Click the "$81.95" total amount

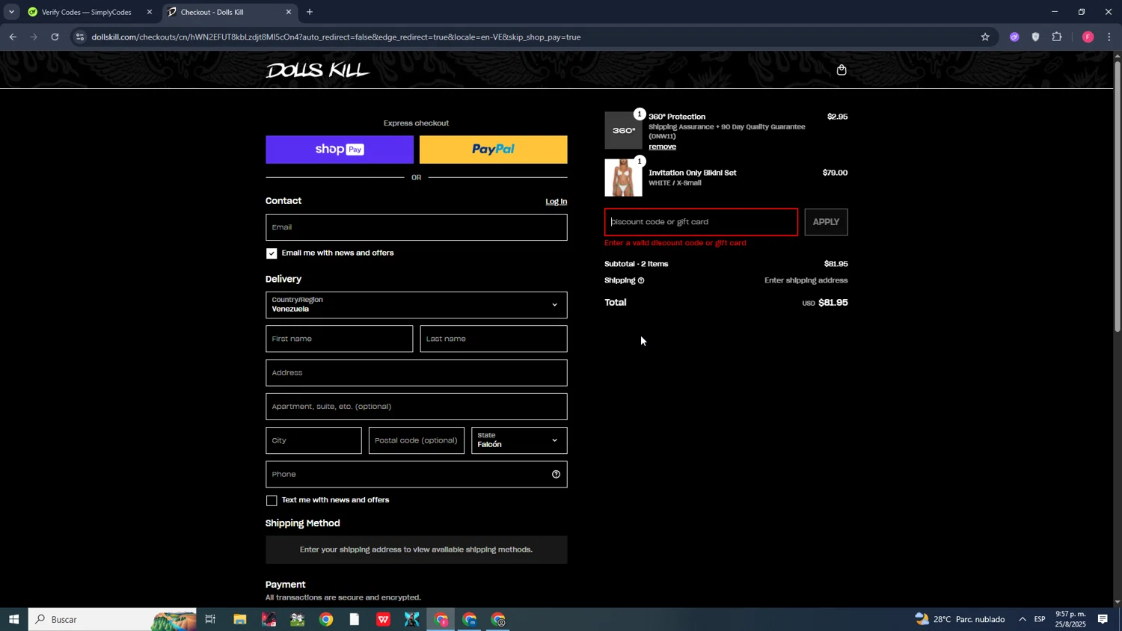click(833, 303)
